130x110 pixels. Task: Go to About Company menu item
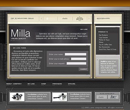click(x=14, y=84)
